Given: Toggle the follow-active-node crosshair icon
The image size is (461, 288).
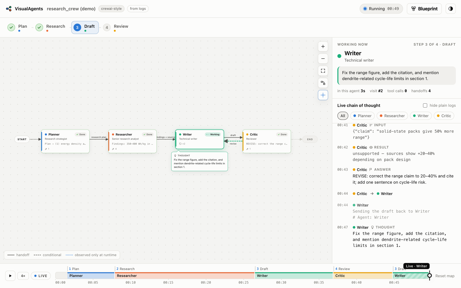Looking at the screenshot, I should (x=323, y=95).
